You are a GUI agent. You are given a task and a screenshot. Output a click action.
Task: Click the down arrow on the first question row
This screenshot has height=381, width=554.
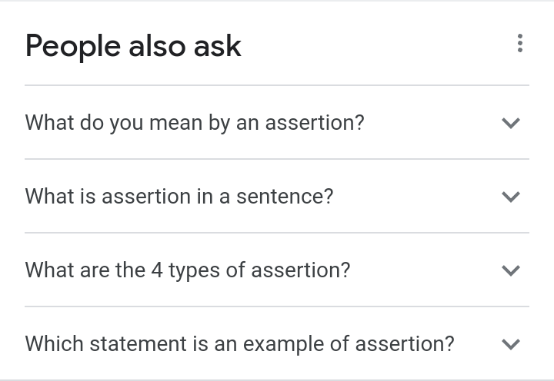pyautogui.click(x=511, y=123)
